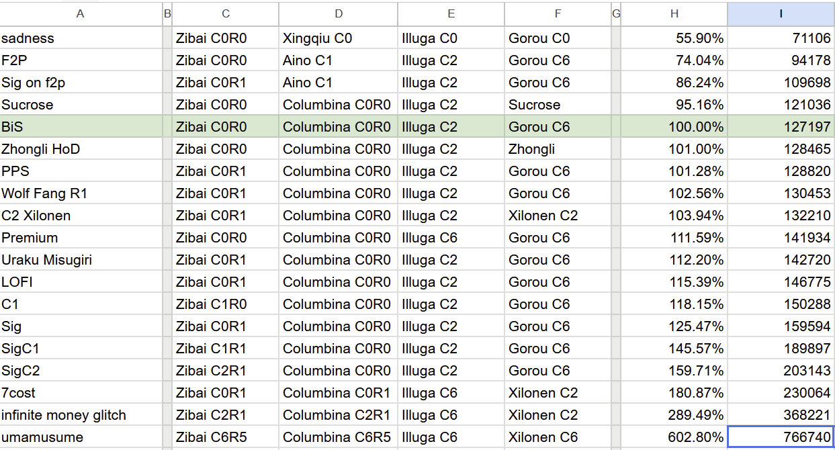The height and width of the screenshot is (450, 835).
Task: Click the 'Gorou C0' cell
Action: [558, 38]
